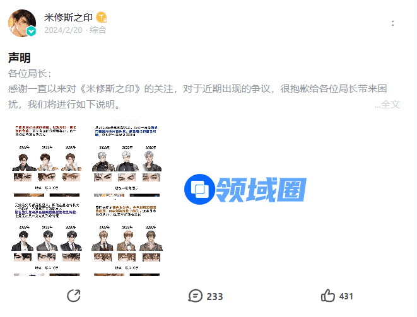The height and width of the screenshot is (317, 417).
Task: Click the 431 like count
Action: pos(346,296)
